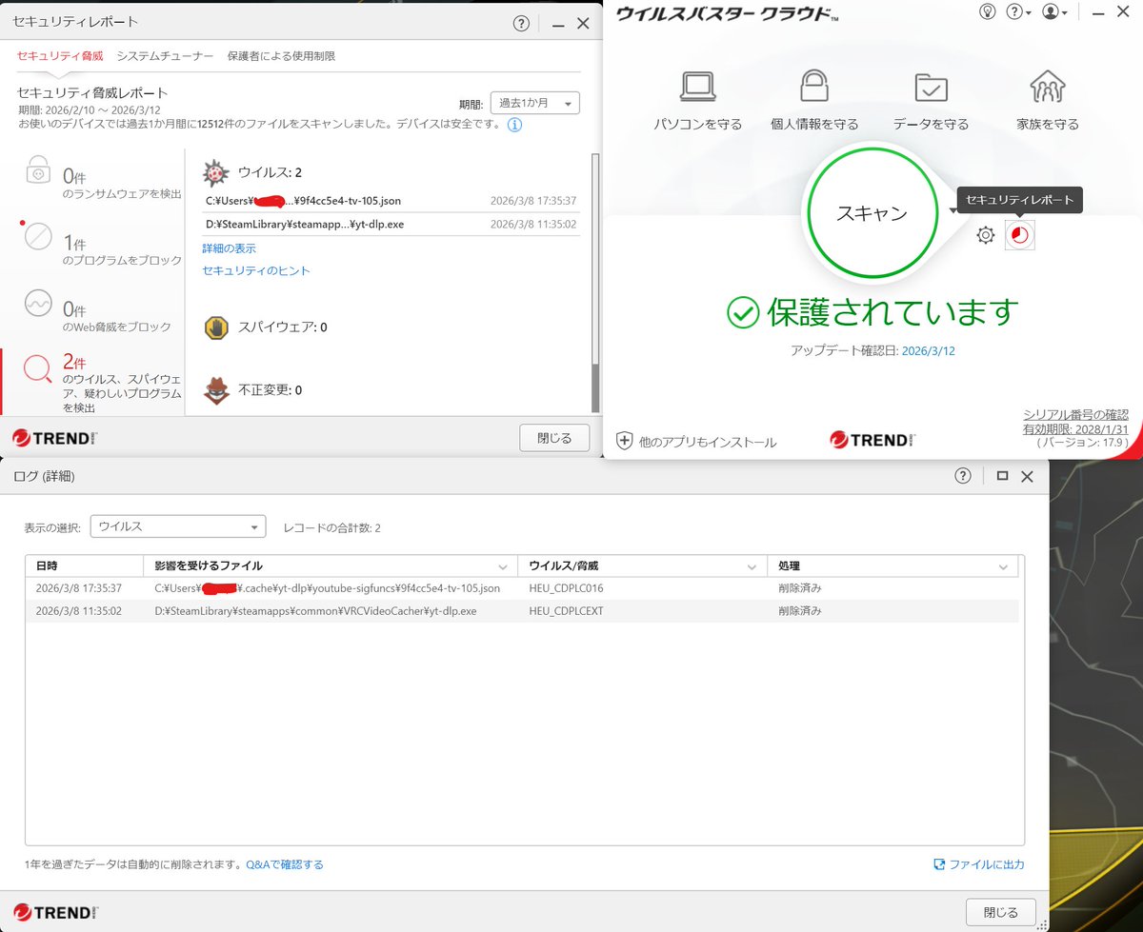
Task: Click the tv-105.json entry in report list
Action: pyautogui.click(x=391, y=201)
